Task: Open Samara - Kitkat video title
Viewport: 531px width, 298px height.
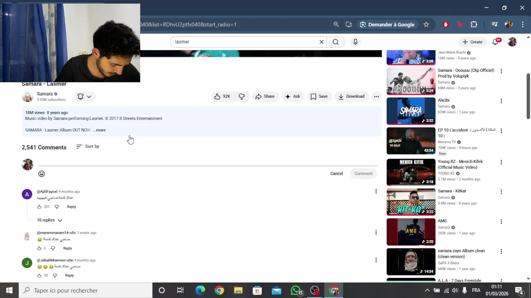Action: (452, 191)
